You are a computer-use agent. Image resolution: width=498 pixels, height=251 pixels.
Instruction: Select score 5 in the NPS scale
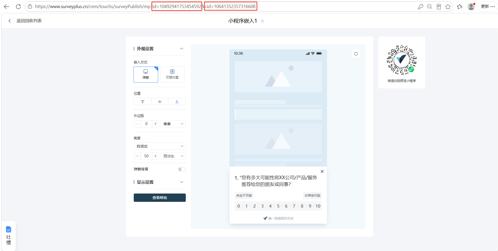pyautogui.click(x=278, y=206)
